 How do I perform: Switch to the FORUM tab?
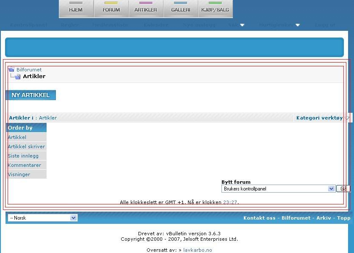click(111, 9)
